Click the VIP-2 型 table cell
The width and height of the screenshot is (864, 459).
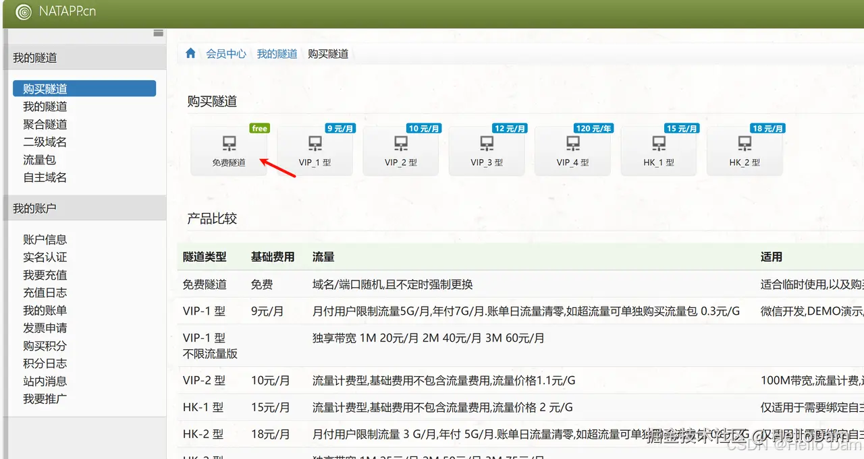[204, 380]
